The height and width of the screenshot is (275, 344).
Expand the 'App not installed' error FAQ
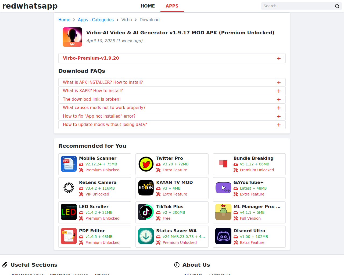pyautogui.click(x=172, y=116)
